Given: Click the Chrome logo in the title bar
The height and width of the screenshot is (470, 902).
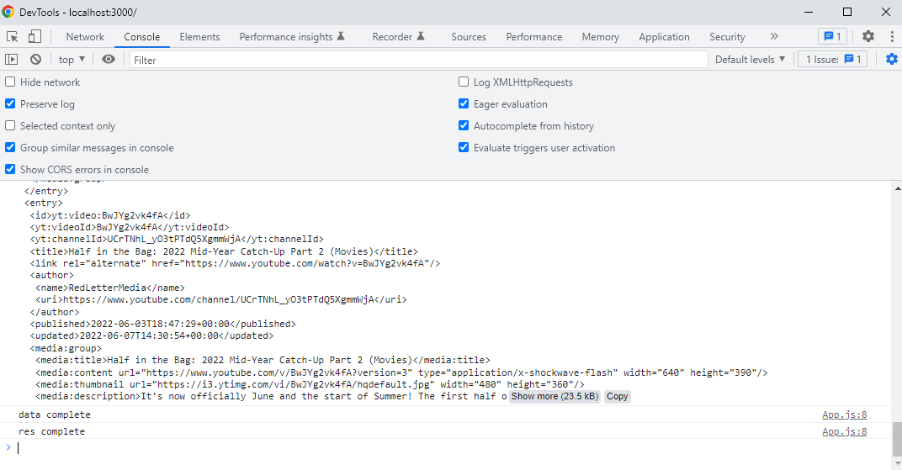Looking at the screenshot, I should point(8,12).
